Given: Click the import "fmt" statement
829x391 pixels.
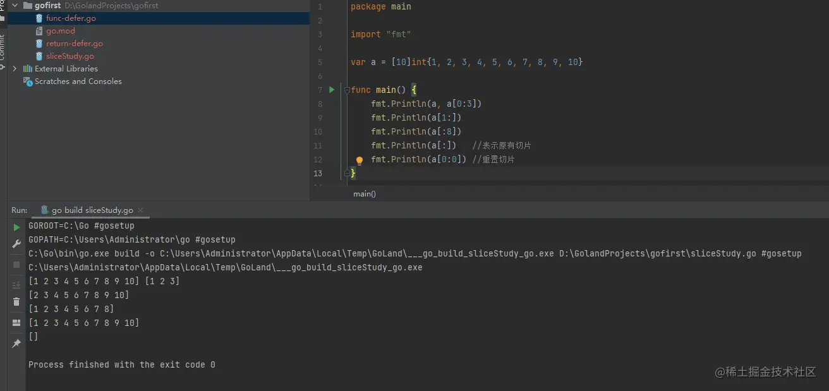Looking at the screenshot, I should point(381,34).
